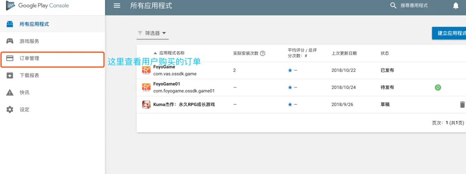Open the FoyoGame01 app name link
This screenshot has height=174, width=466.
coord(166,84)
